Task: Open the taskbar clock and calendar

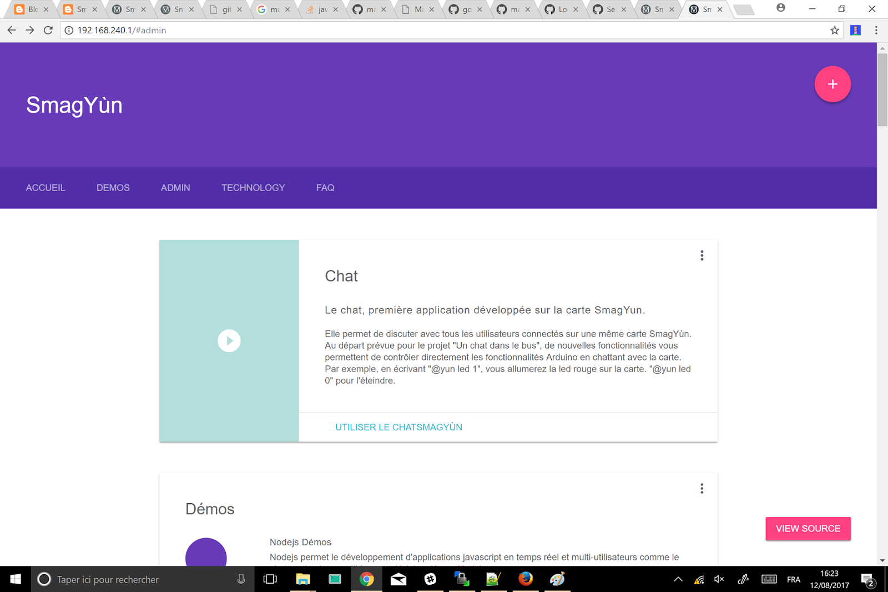Action: pos(830,579)
